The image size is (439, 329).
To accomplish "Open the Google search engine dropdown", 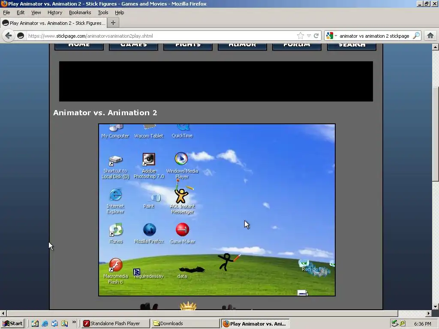I will [x=331, y=36].
